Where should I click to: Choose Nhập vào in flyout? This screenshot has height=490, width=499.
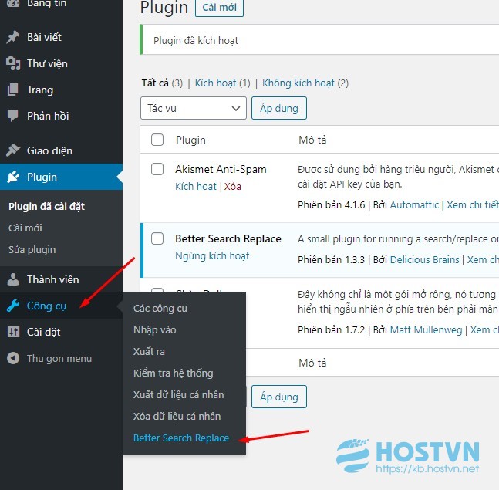pyautogui.click(x=155, y=329)
